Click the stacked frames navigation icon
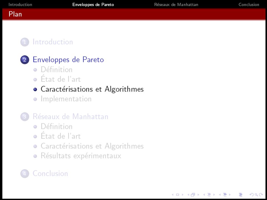Screen dimensions: 267x200 click(x=193, y=195)
